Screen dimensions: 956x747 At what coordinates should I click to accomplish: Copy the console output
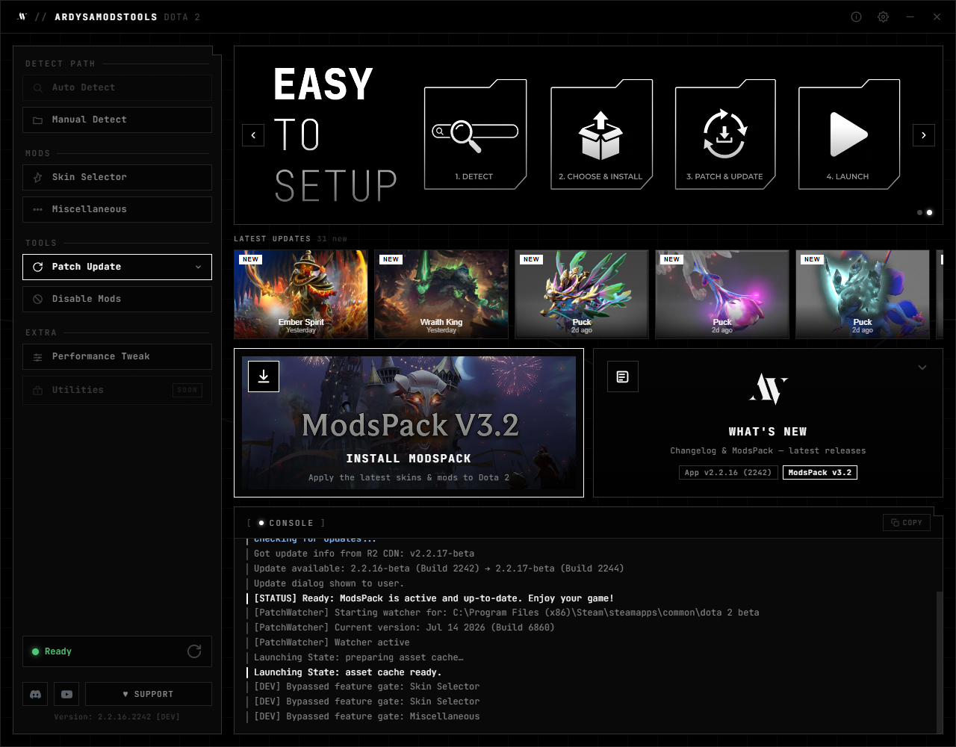(907, 523)
